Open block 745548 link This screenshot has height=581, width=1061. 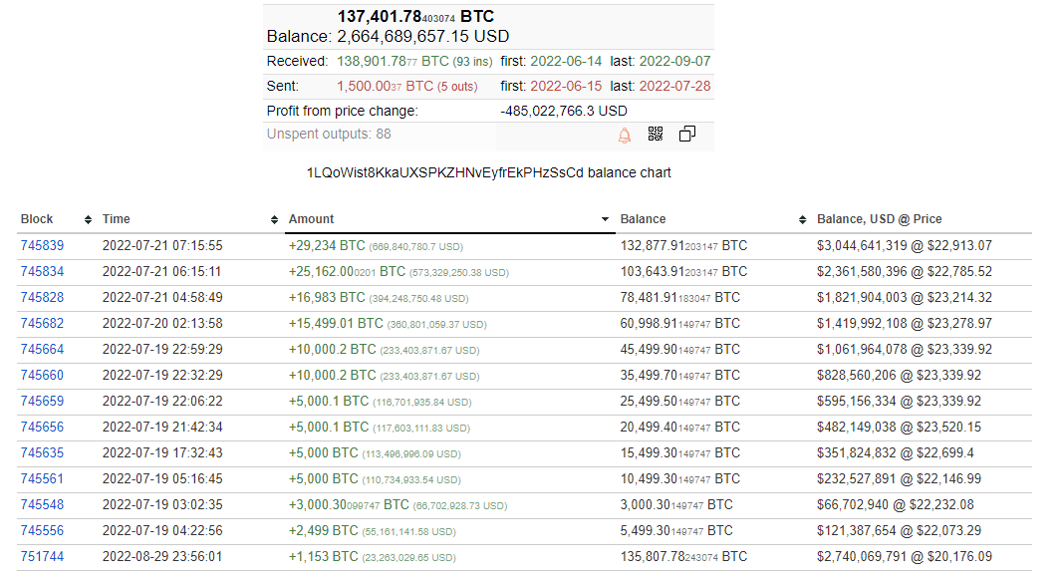point(42,504)
